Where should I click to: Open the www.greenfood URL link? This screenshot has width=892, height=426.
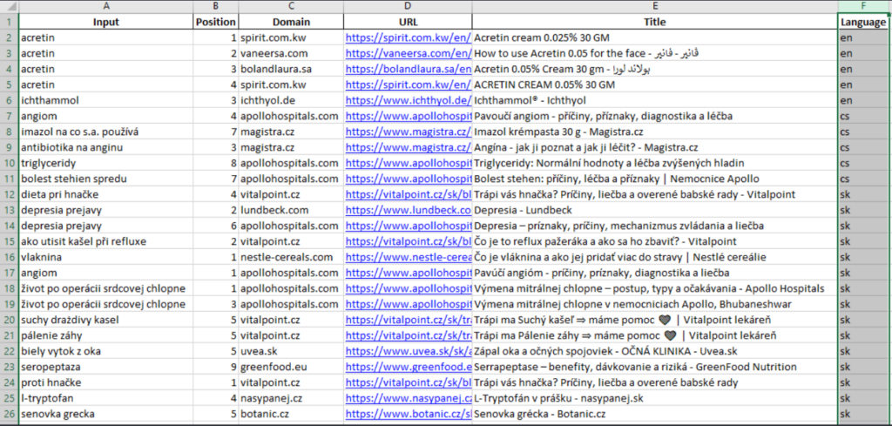pyautogui.click(x=408, y=367)
